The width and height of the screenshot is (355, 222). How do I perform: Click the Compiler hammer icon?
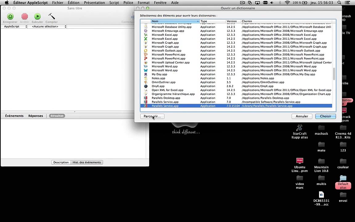click(51, 16)
